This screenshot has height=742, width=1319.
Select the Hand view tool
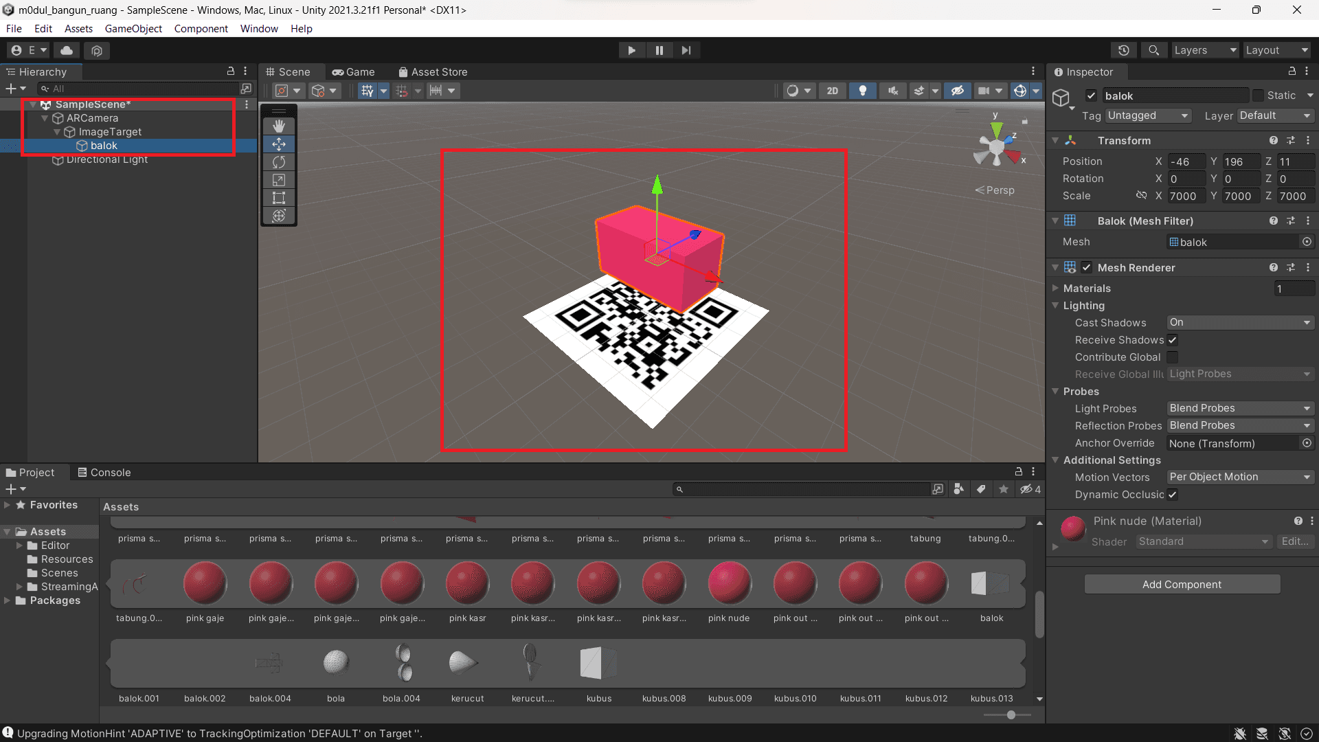point(279,126)
